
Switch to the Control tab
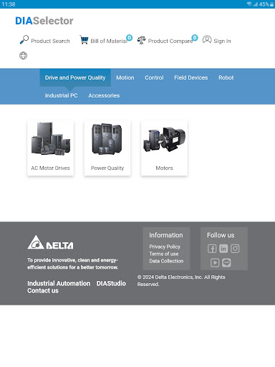154,77
